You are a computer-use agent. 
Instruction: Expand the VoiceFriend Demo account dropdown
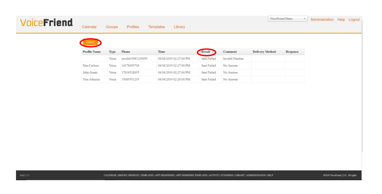tap(288, 19)
